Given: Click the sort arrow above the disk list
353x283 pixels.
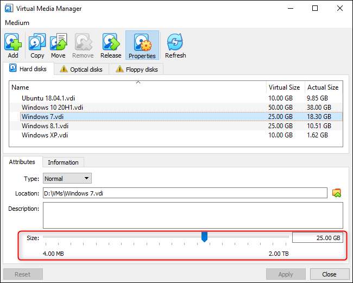Looking at the screenshot, I should click(138, 83).
